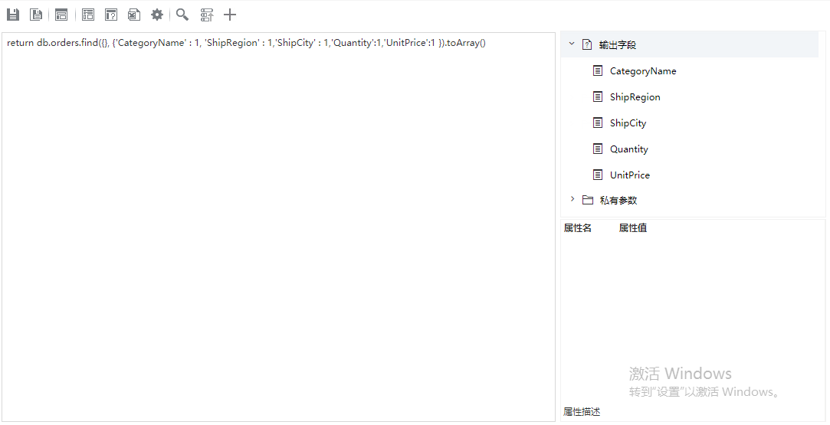Select the ShipCity output field
830x425 pixels.
[x=628, y=123]
